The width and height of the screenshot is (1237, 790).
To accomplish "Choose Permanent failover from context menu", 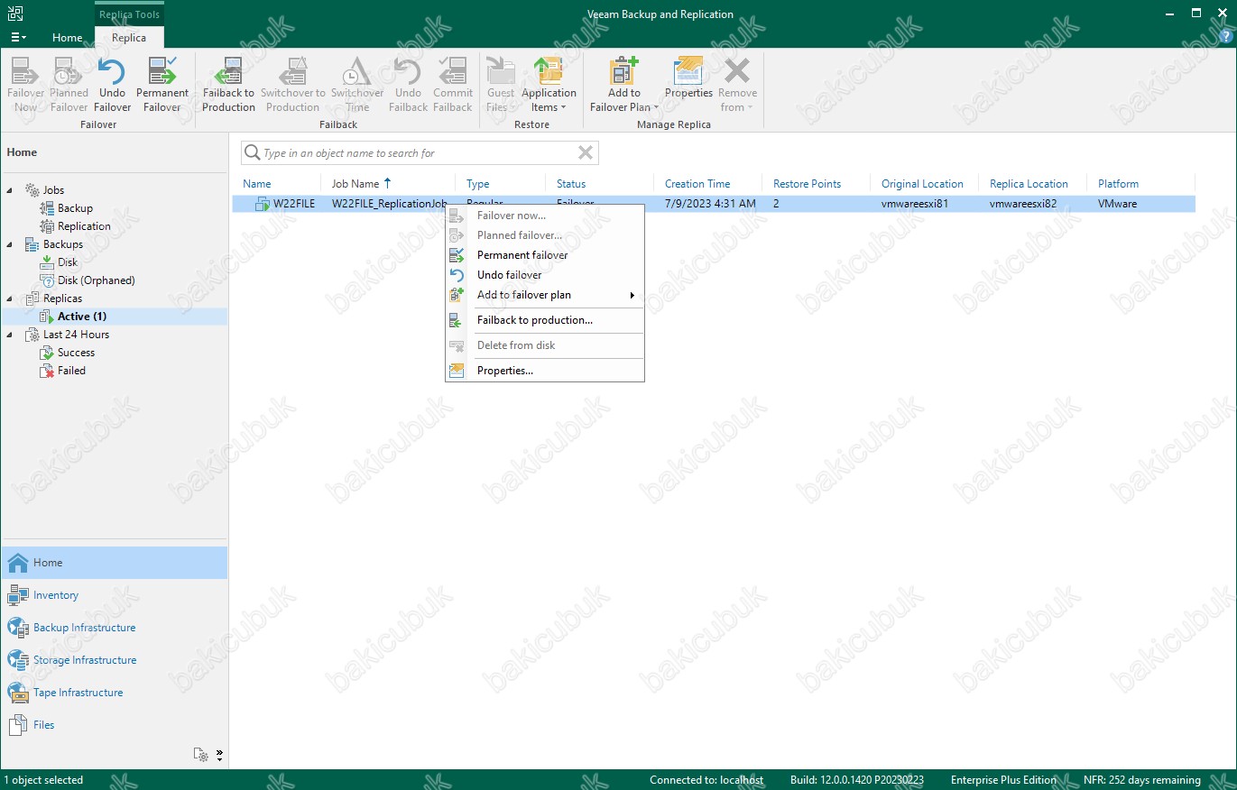I will click(545, 255).
